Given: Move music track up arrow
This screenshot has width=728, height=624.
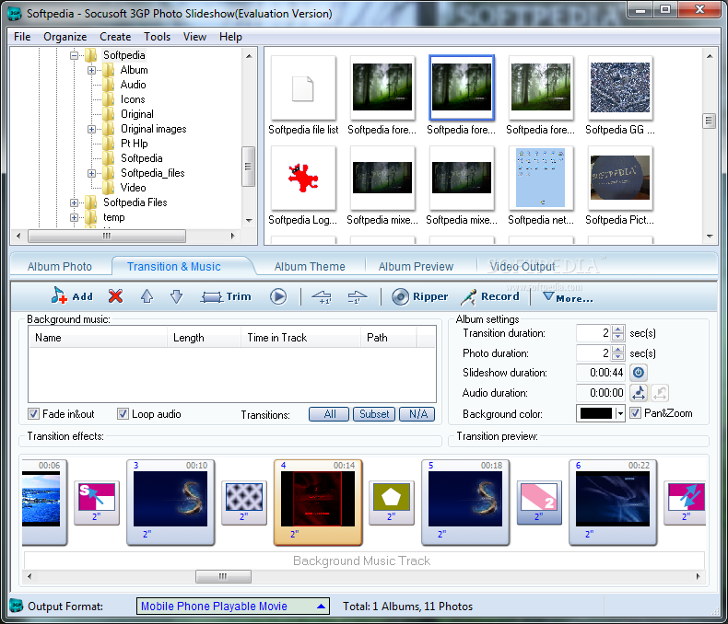Looking at the screenshot, I should coord(147,296).
